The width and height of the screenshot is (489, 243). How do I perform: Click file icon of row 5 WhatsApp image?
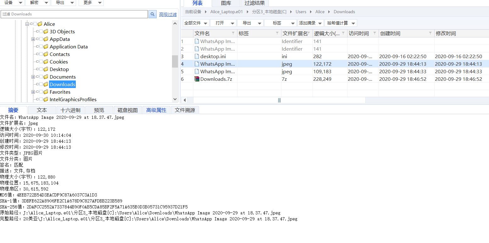tap(197, 71)
